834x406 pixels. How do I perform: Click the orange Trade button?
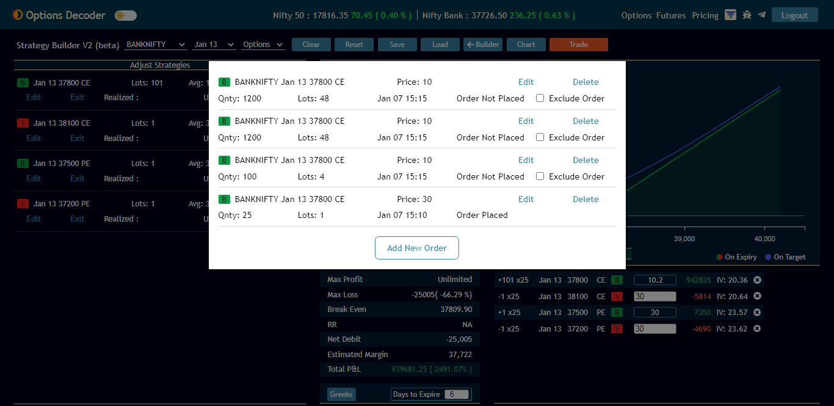(x=579, y=45)
